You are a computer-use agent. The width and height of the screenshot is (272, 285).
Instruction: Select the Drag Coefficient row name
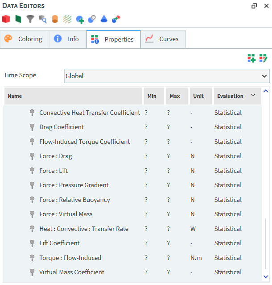tap(62, 127)
